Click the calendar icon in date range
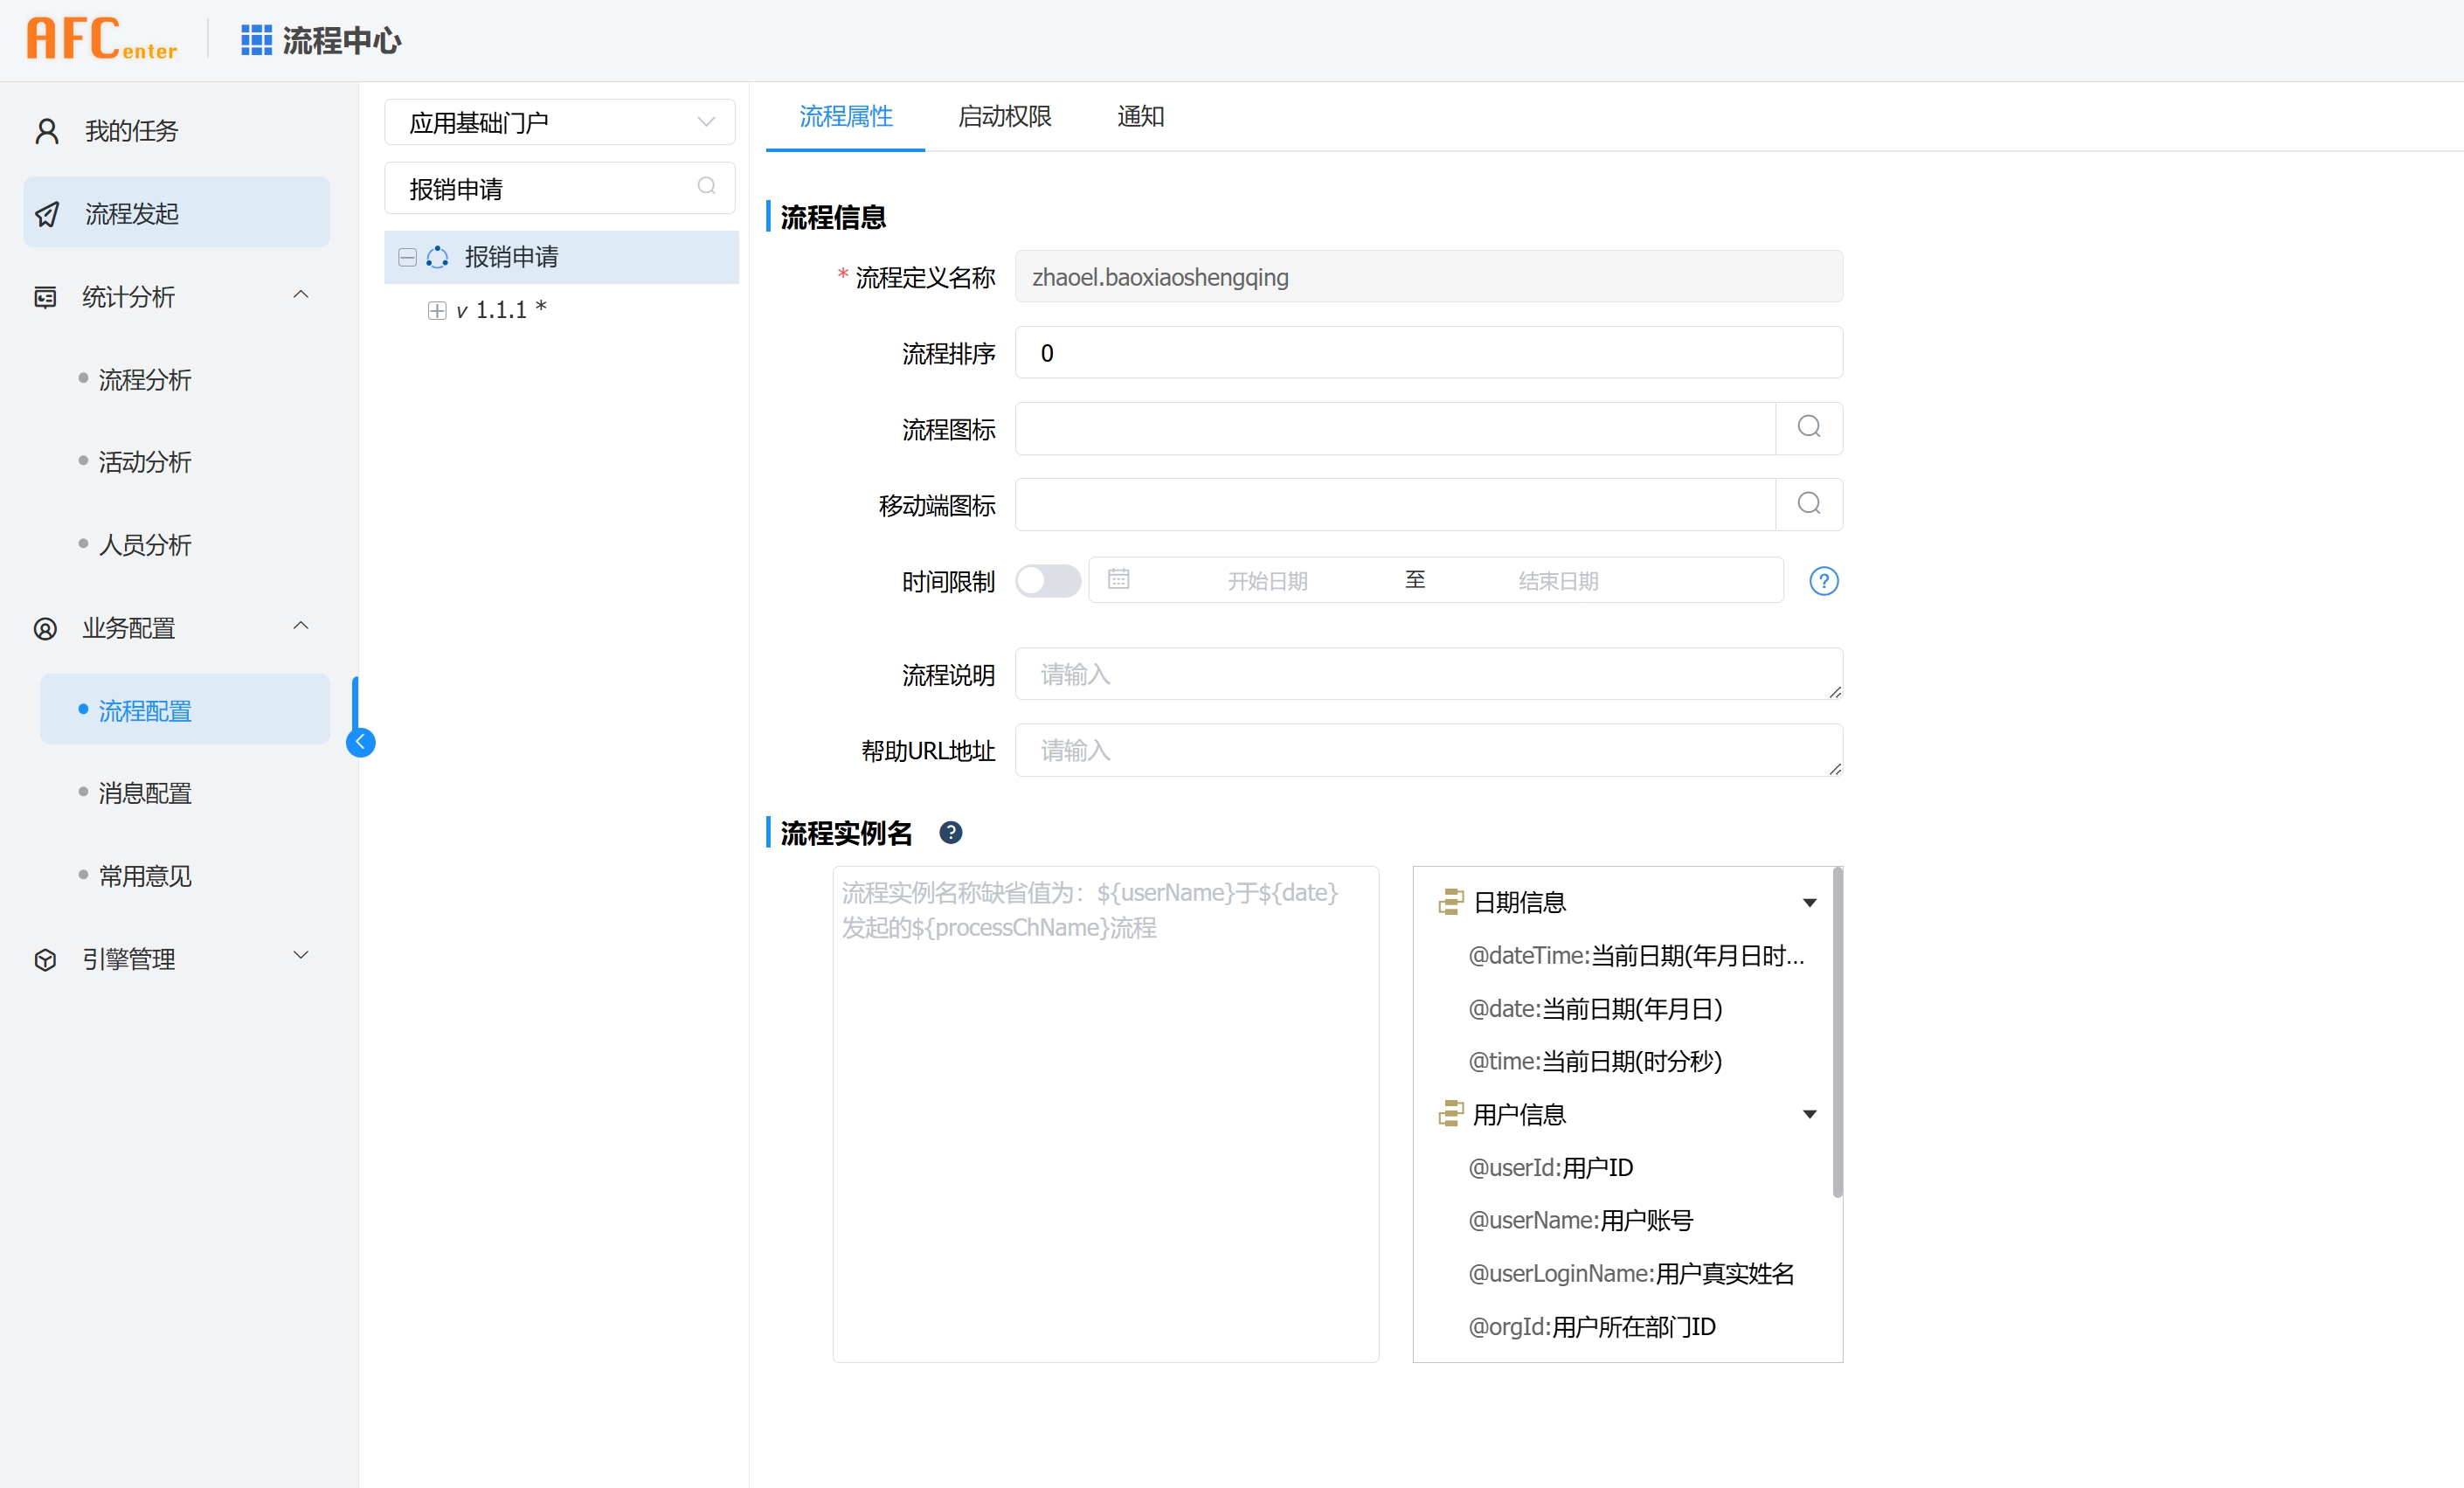This screenshot has width=2464, height=1488. (1118, 580)
